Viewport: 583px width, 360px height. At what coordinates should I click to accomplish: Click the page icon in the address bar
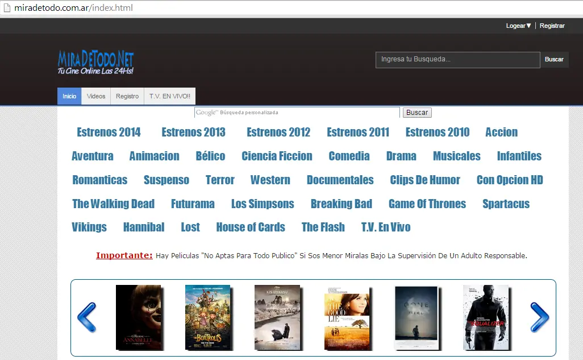(x=7, y=7)
